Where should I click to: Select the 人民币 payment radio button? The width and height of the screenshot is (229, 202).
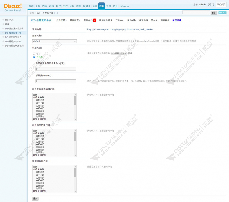[34, 57]
